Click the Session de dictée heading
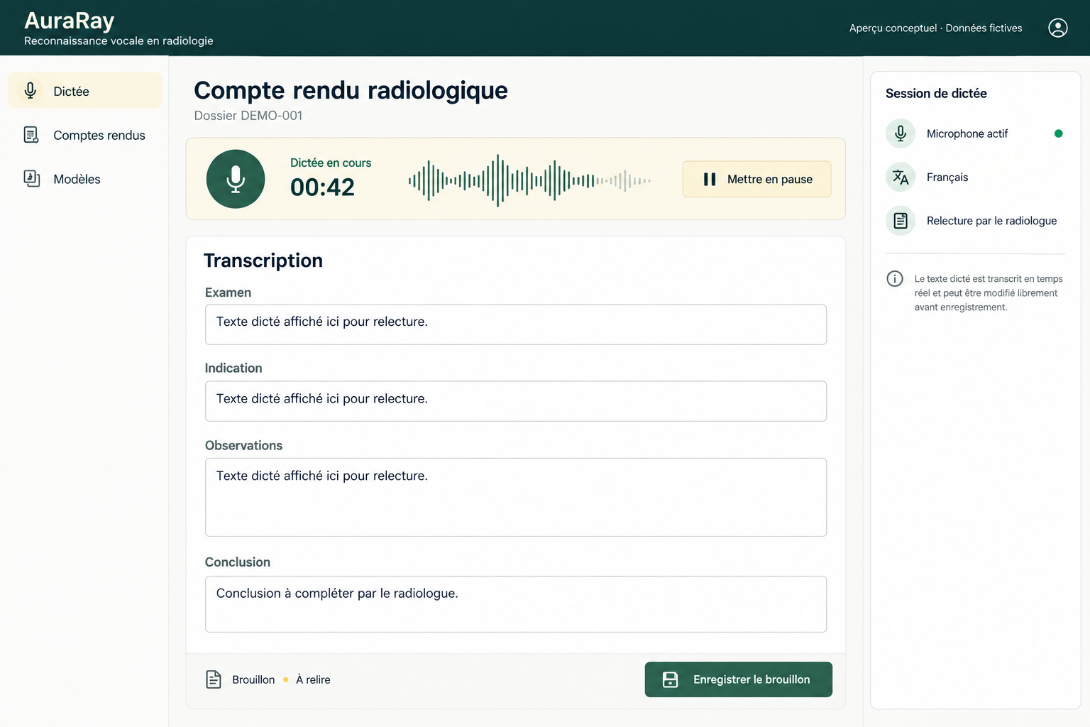 pyautogui.click(x=936, y=93)
